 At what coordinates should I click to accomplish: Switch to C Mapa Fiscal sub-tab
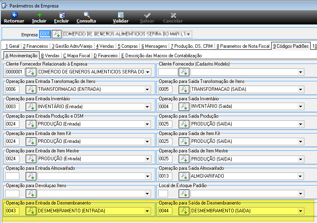pyautogui.click(x=77, y=56)
